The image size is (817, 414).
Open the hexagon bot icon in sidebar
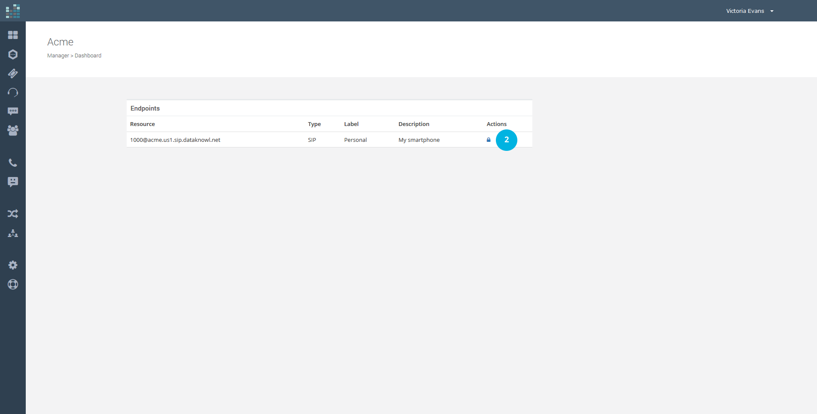pyautogui.click(x=13, y=54)
